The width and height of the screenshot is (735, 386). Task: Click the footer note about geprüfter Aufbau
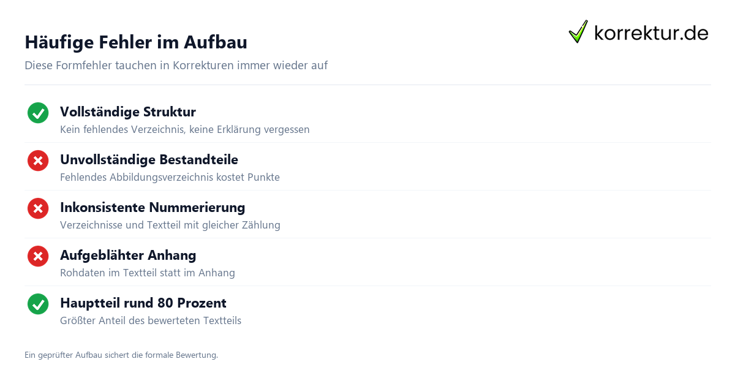point(121,355)
